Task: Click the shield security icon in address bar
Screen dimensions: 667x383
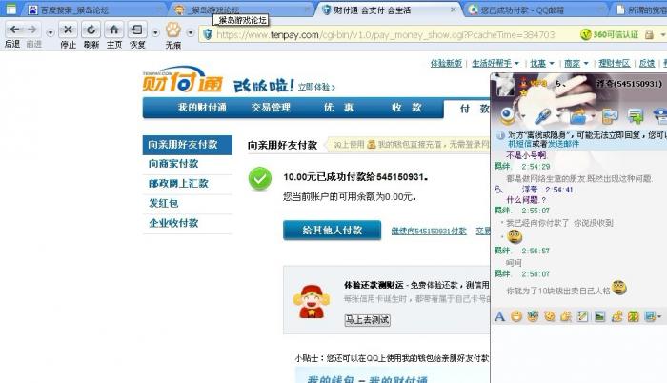Action: [x=208, y=34]
